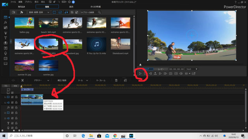Select the ballon.jpg thumbnail
248x139 pixels.
pyautogui.click(x=24, y=23)
